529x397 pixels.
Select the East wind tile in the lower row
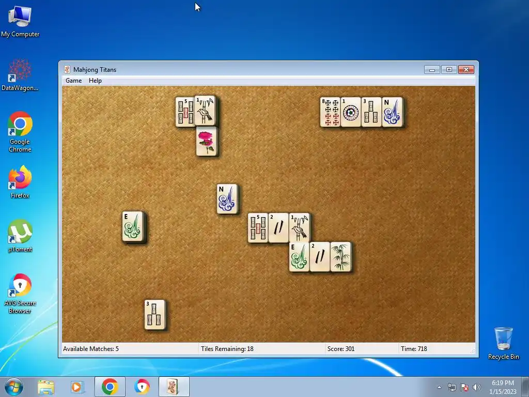(299, 257)
